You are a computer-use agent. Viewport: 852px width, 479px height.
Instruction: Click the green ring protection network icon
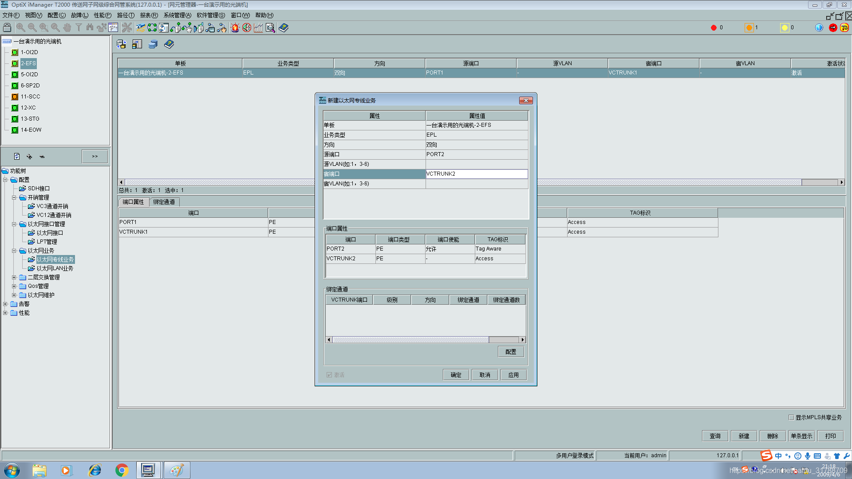[152, 27]
